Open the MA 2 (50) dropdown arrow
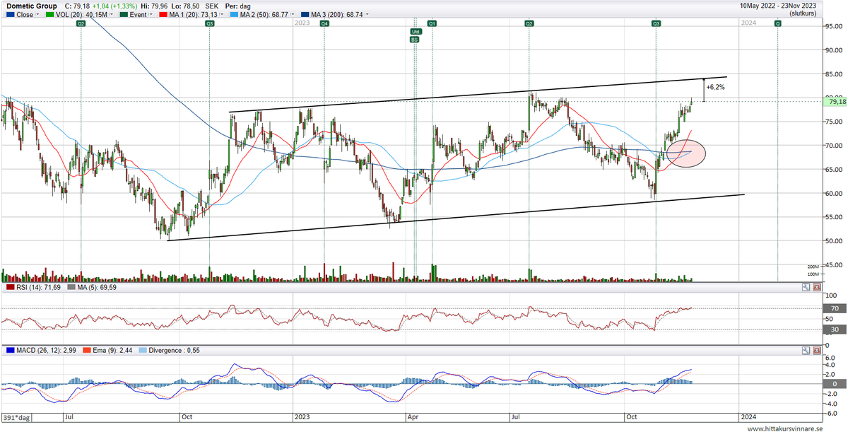 293,14
